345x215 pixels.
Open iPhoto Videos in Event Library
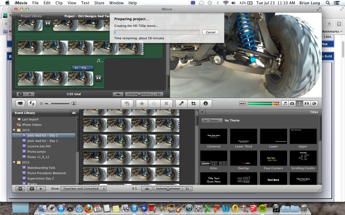(x=32, y=125)
